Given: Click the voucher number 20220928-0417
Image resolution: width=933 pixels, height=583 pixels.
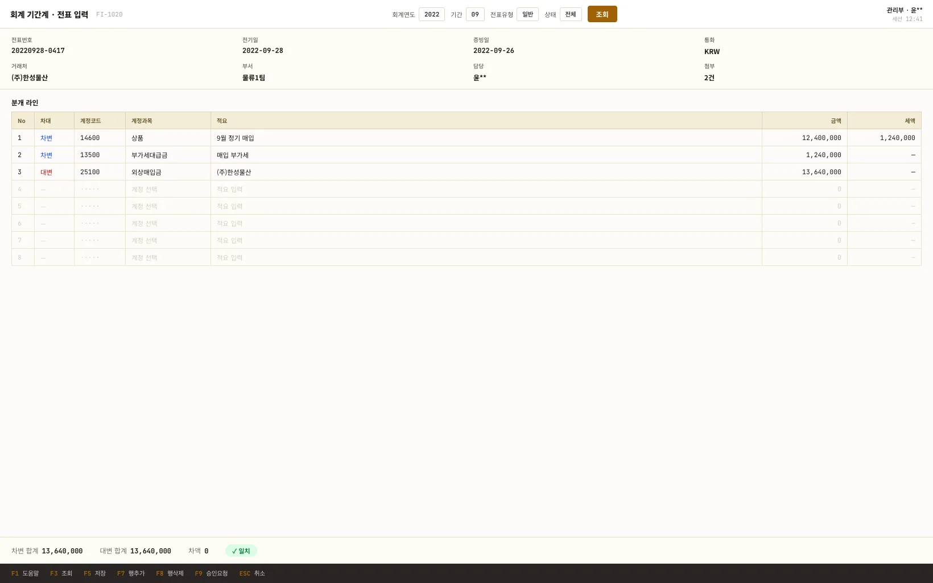Looking at the screenshot, I should (x=38, y=51).
